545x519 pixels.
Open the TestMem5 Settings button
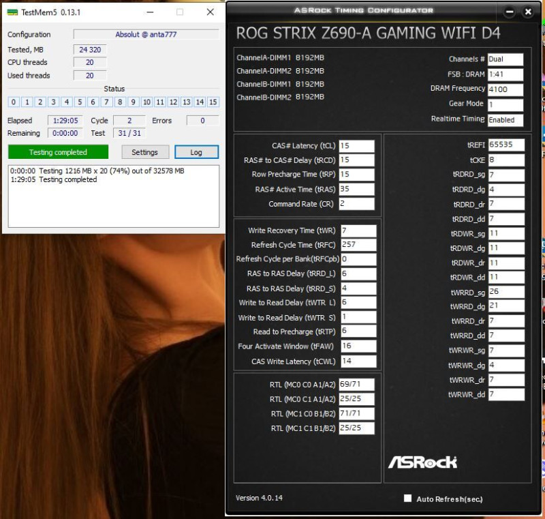pyautogui.click(x=145, y=152)
